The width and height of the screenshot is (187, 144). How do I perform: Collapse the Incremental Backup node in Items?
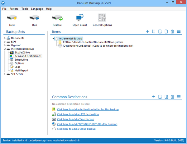pos(53,39)
